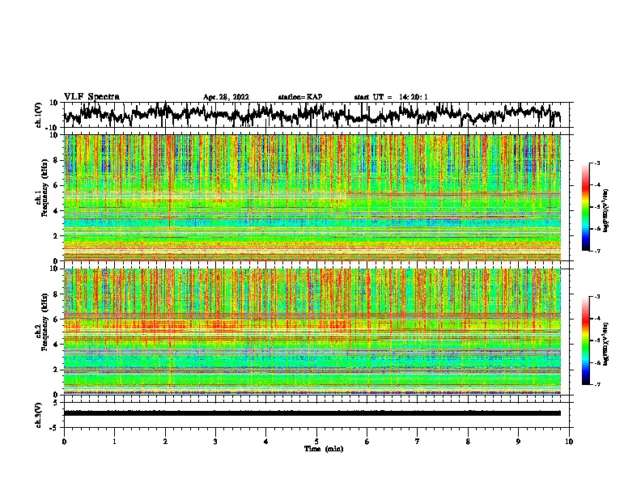Viewport: 641px width, 495px height.
Task: Click time axis tick label "8"
Action: 468,442
